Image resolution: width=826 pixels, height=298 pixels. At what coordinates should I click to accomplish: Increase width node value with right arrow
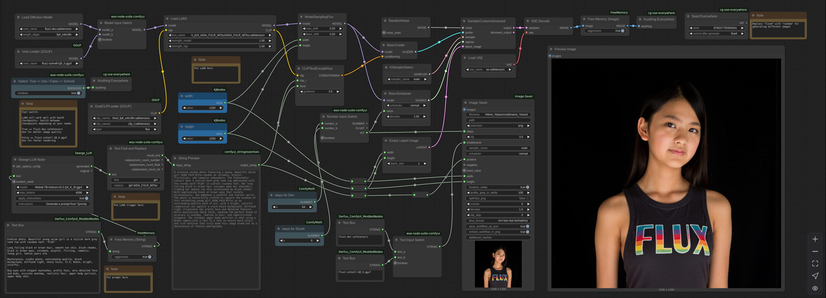pos(221,108)
